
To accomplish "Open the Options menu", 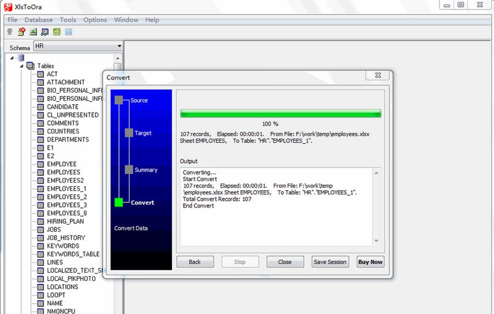I will (x=95, y=20).
